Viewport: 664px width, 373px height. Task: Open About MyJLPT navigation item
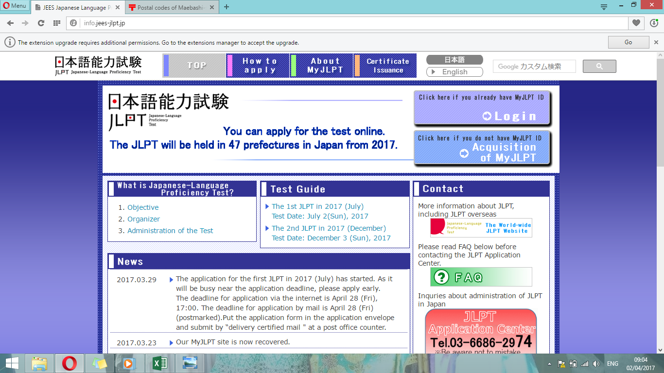pos(322,66)
